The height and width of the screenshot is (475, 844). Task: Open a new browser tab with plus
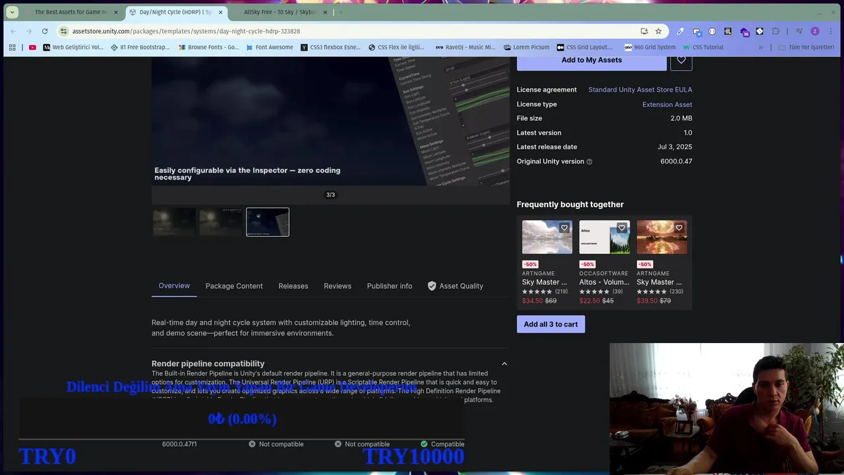[341, 12]
